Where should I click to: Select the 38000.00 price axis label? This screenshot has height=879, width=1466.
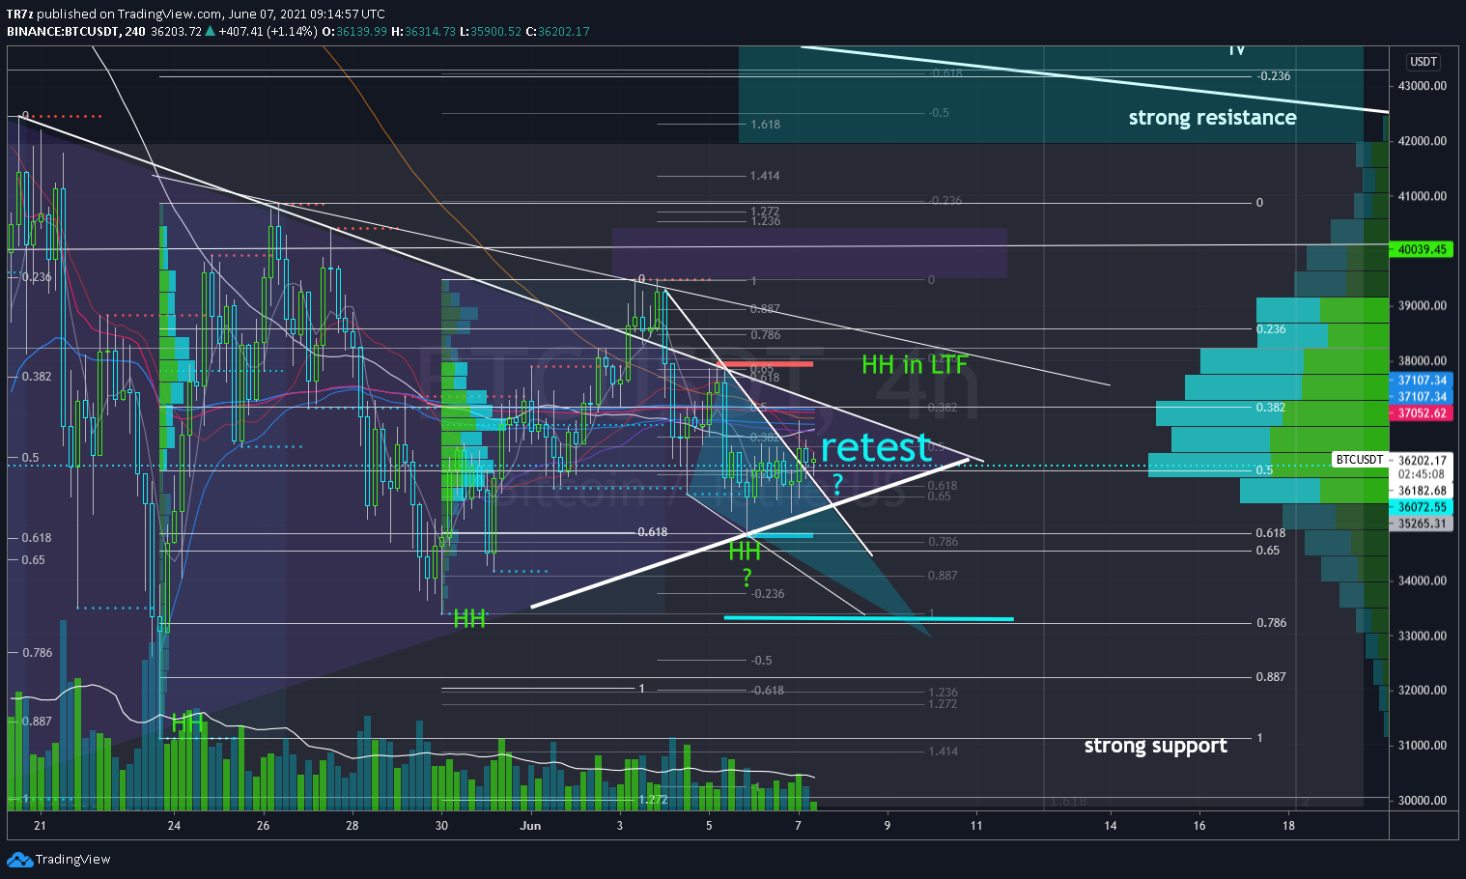(x=1423, y=361)
